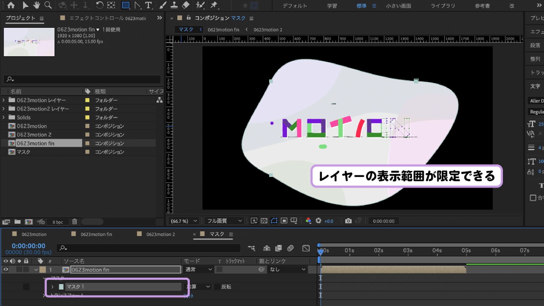Take a snapshot of the composition view
Viewport: 544px width, 306px height.
click(348, 221)
